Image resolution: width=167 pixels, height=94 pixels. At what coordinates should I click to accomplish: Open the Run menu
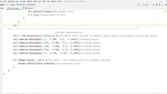(39, 1)
